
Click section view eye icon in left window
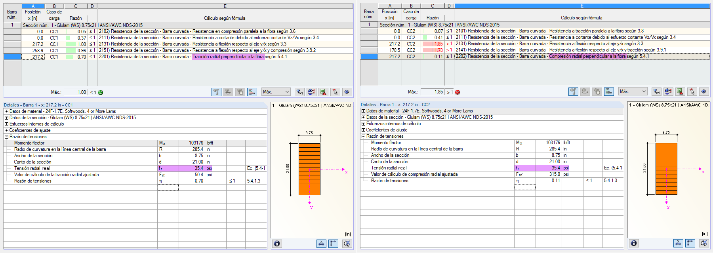pyautogui.click(x=228, y=92)
